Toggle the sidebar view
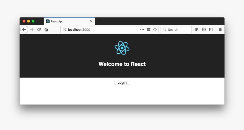This screenshot has width=244, height=130. click(211, 30)
